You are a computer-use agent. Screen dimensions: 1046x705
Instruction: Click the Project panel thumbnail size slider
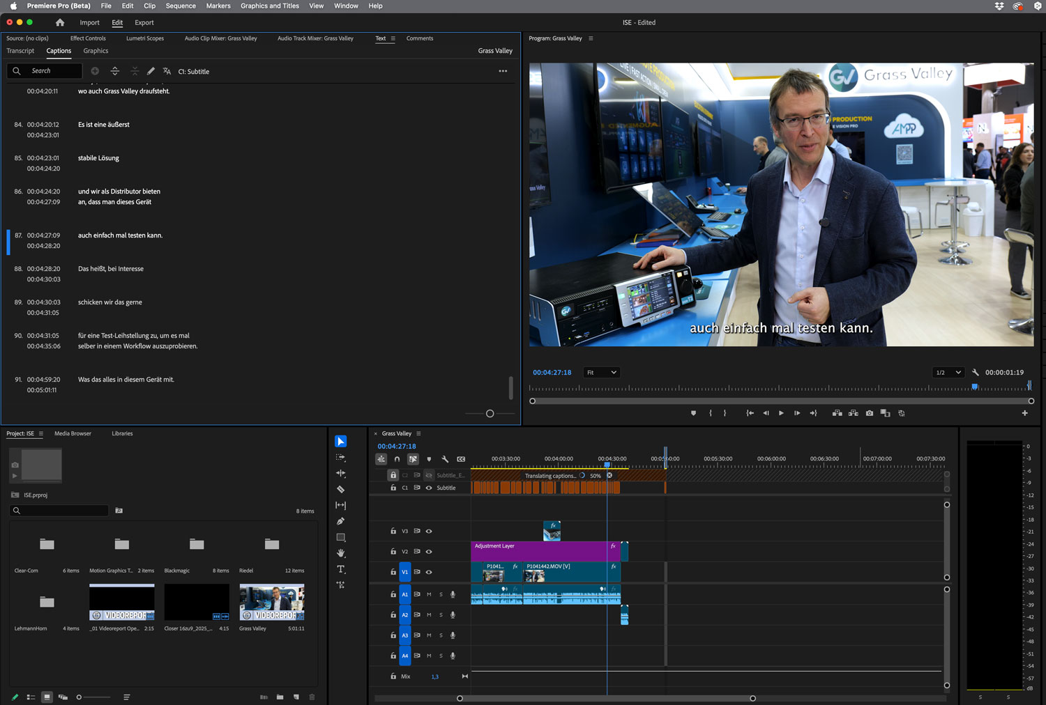pos(93,697)
